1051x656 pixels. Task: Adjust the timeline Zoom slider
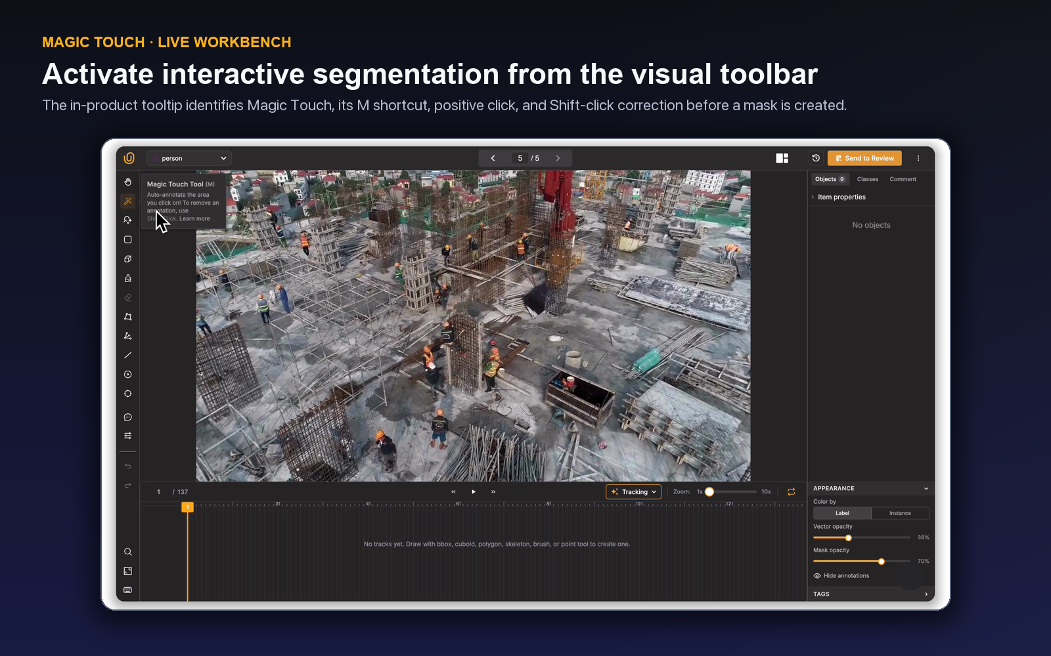732,492
